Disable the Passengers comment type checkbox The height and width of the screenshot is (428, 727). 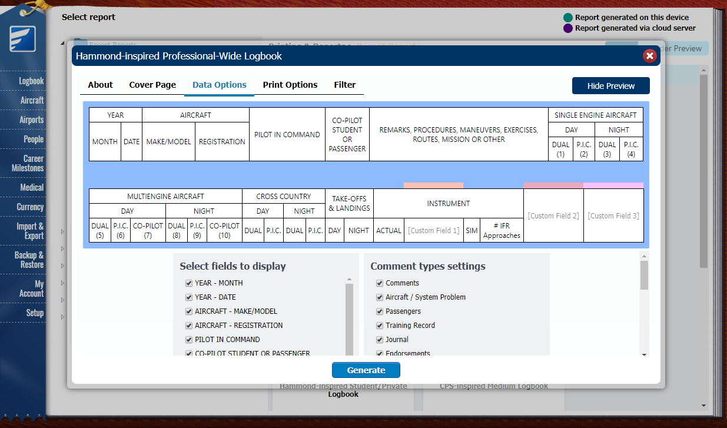click(380, 311)
